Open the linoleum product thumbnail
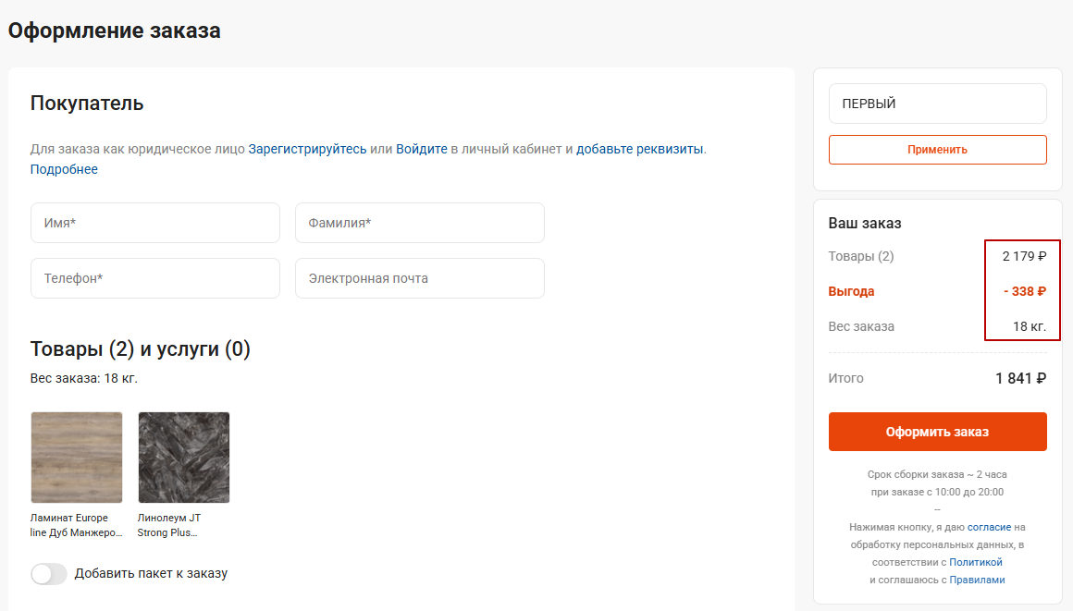Image resolution: width=1073 pixels, height=611 pixels. pyautogui.click(x=184, y=458)
